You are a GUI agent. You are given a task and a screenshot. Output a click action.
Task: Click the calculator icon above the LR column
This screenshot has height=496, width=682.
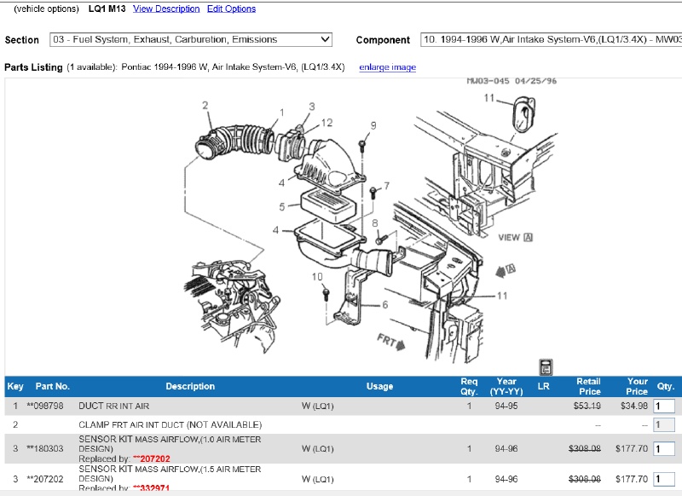tap(546, 367)
